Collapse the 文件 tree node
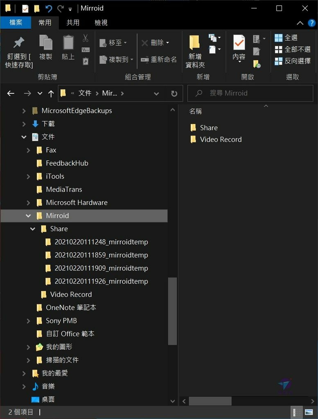 pyautogui.click(x=24, y=137)
